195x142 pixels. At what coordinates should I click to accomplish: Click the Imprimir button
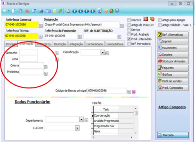pos(173,41)
